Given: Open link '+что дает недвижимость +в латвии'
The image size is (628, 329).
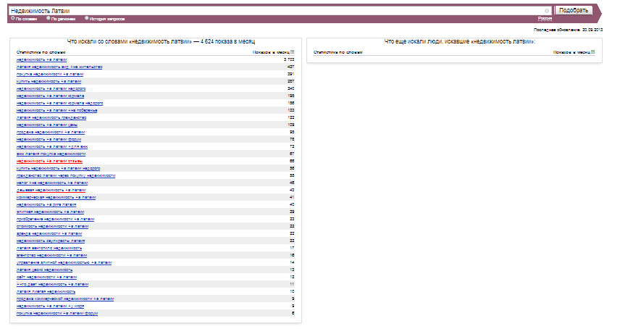Looking at the screenshot, I should pos(52,284).
